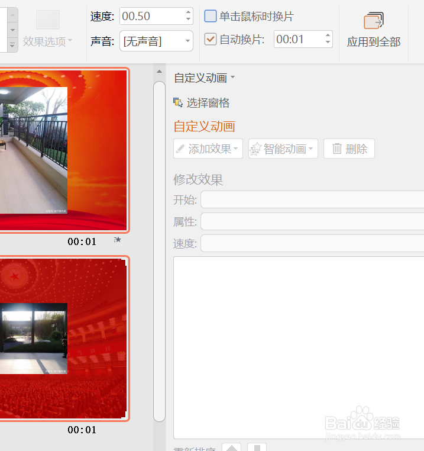
Task: Click the 删除 button
Action: (349, 149)
